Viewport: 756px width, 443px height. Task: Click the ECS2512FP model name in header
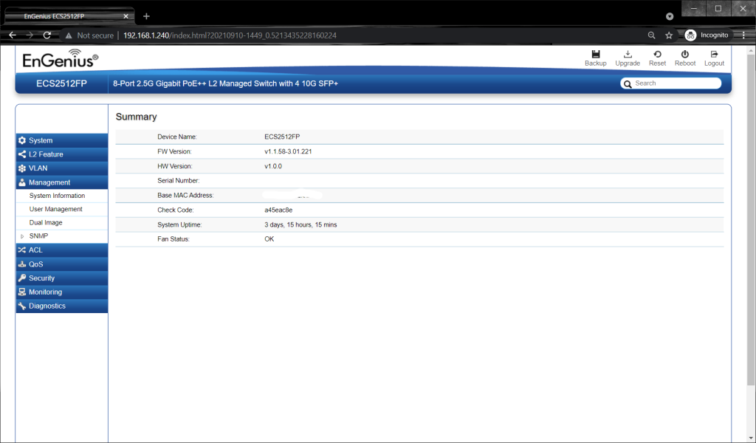coord(61,83)
